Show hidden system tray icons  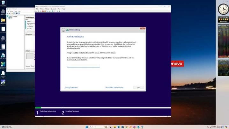(205, 127)
